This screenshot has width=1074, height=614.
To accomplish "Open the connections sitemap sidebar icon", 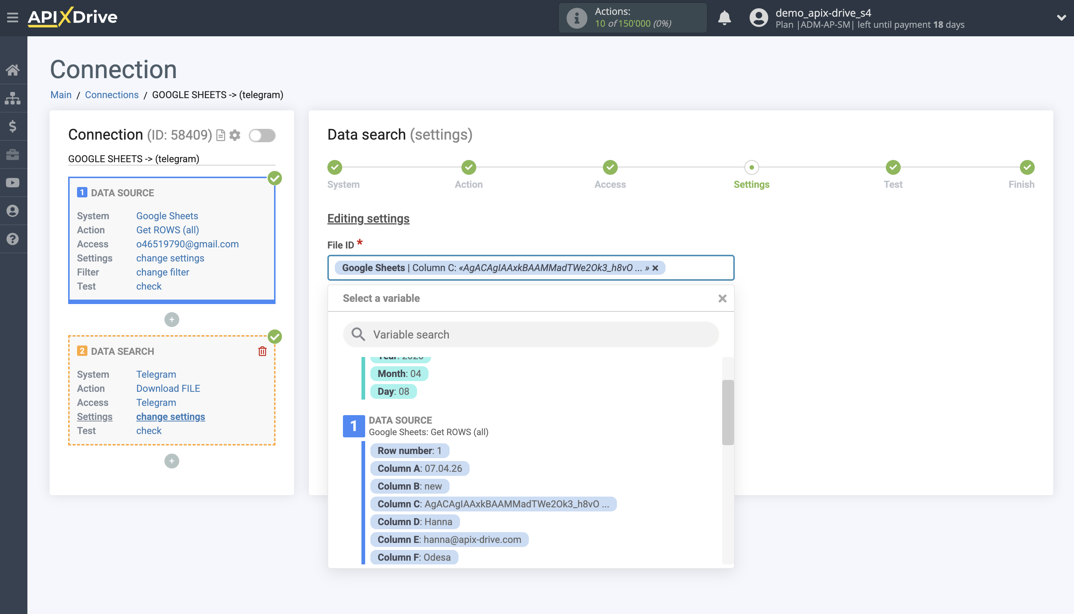I will tap(13, 98).
